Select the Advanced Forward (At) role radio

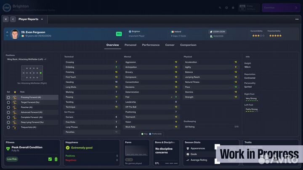(8, 112)
